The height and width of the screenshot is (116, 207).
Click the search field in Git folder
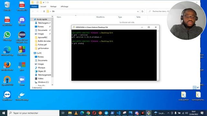pyautogui.click(x=159, y=12)
